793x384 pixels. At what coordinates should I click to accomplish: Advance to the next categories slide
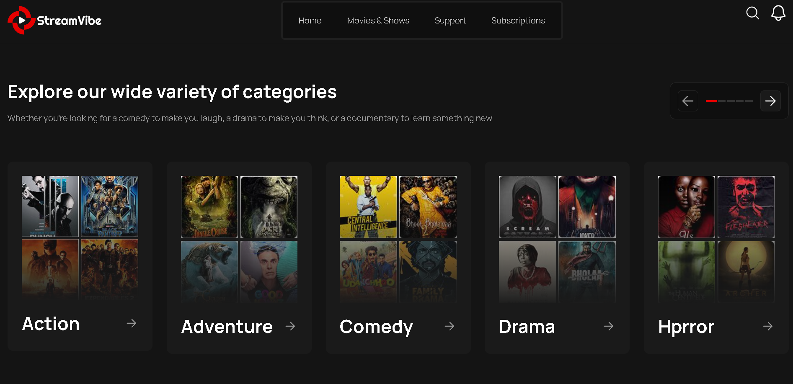(x=770, y=101)
